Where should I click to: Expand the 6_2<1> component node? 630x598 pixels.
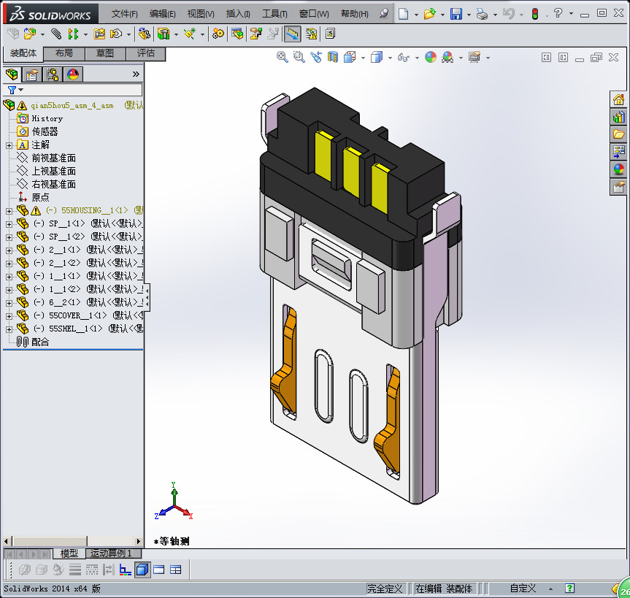coord(9,303)
